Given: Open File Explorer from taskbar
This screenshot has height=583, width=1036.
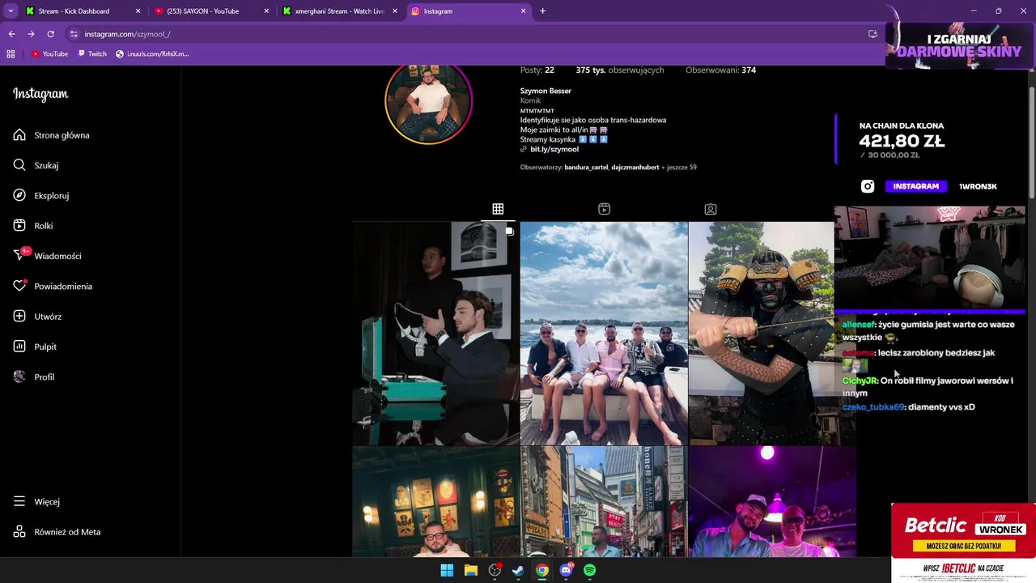Looking at the screenshot, I should click(470, 570).
